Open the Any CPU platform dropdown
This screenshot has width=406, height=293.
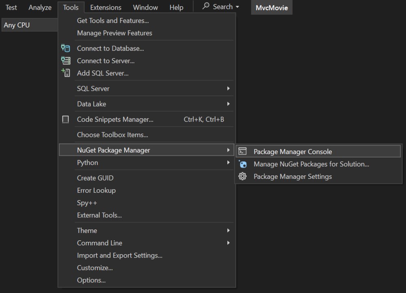coord(29,25)
